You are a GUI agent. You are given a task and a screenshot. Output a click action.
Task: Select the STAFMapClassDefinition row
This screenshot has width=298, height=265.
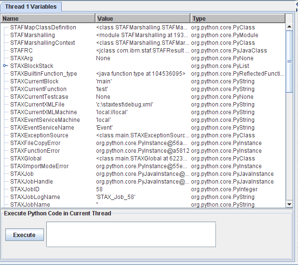[x=143, y=27]
